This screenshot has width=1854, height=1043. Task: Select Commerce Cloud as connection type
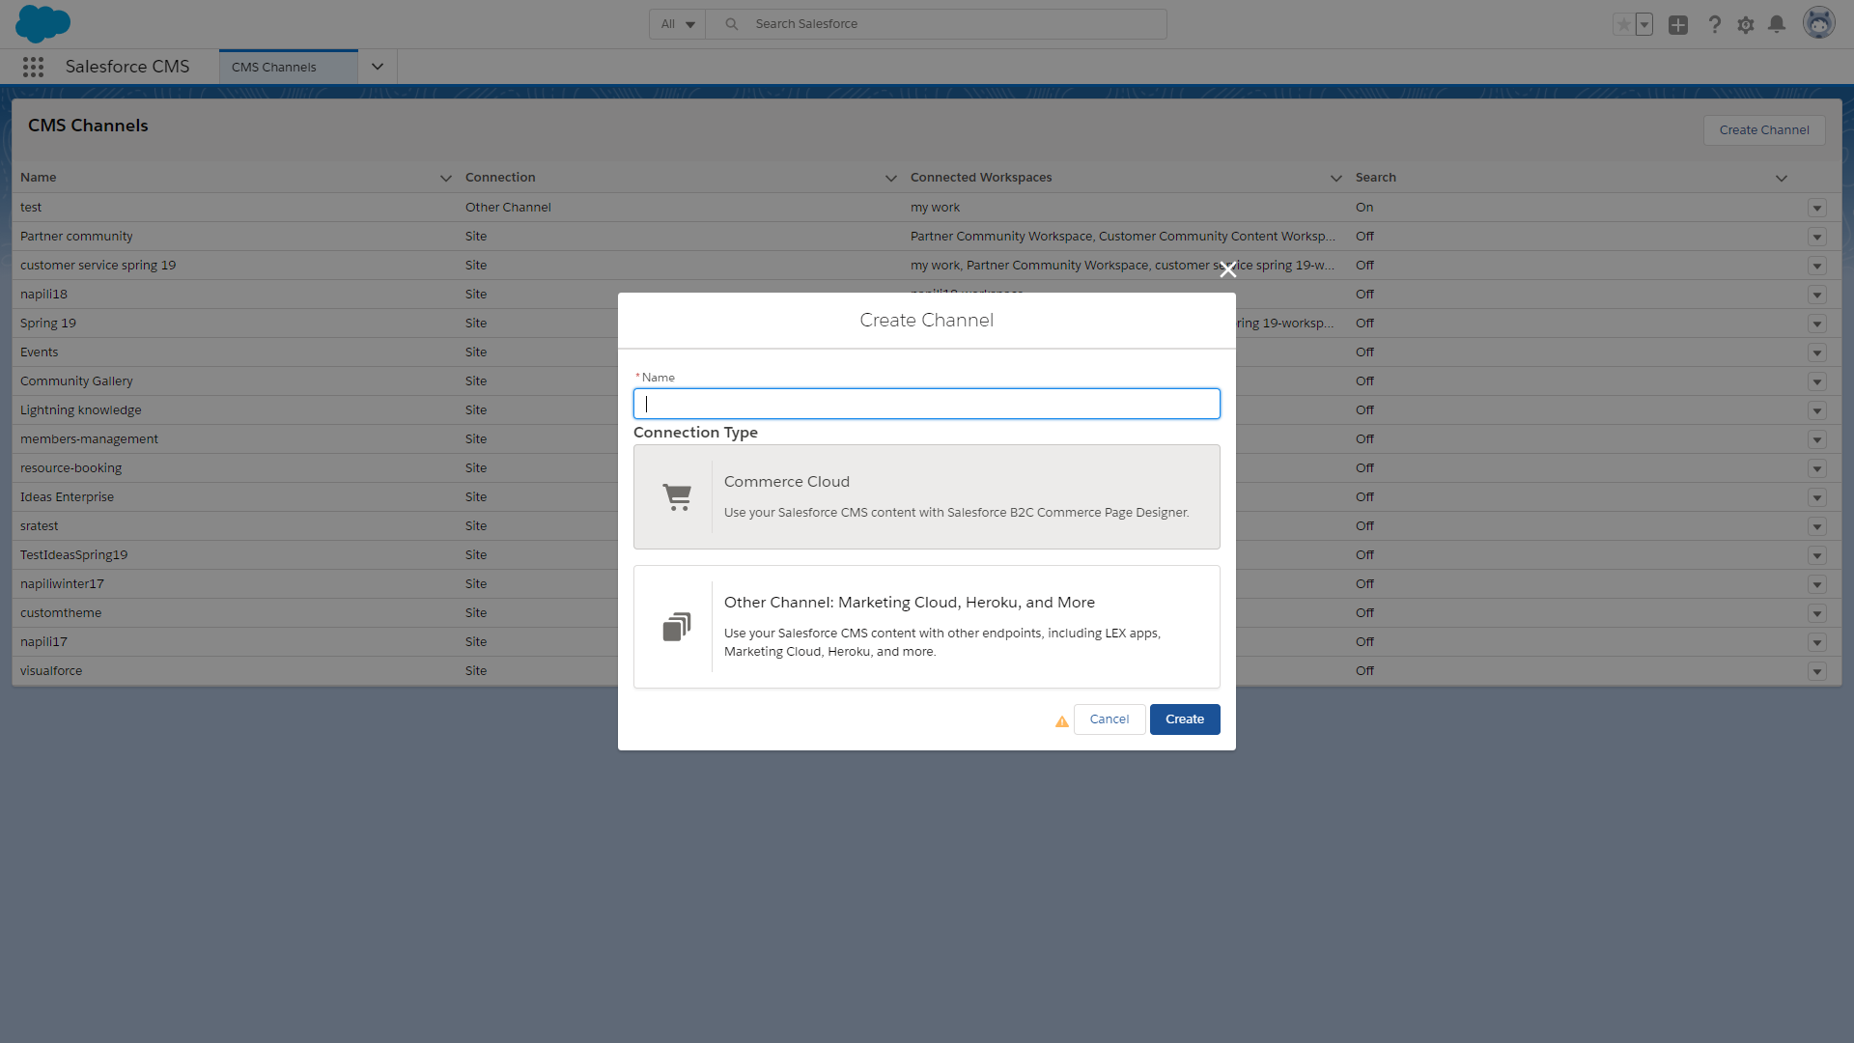pyautogui.click(x=926, y=496)
